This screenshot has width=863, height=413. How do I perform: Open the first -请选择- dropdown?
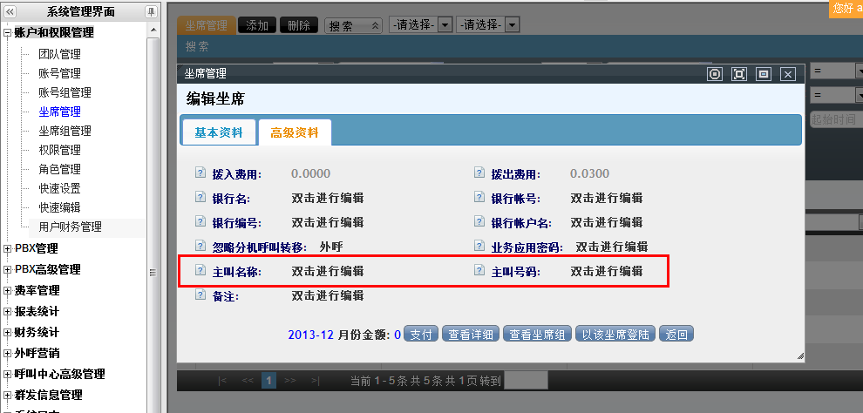coord(420,26)
